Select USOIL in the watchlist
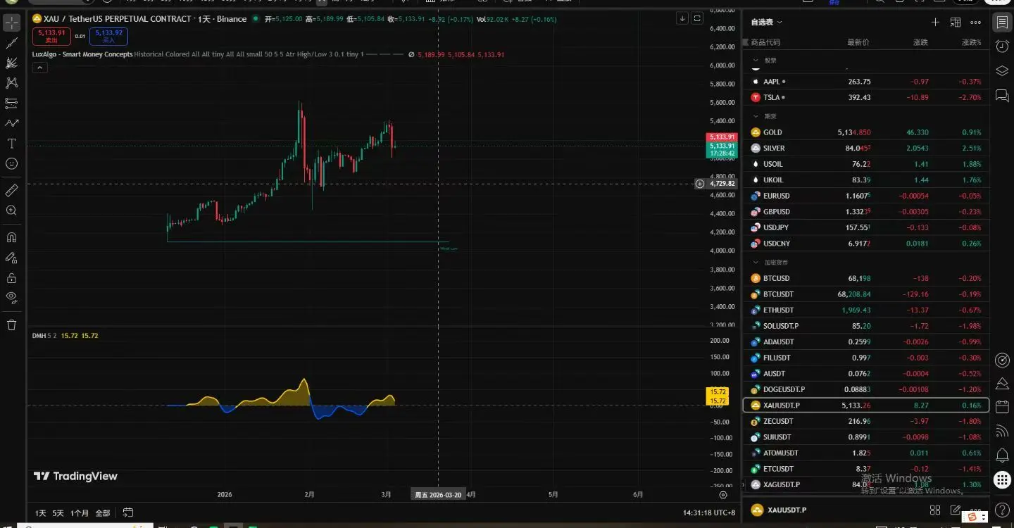Viewport: 1014px width, 528px height. 866,164
